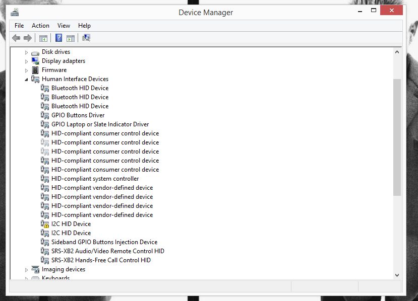Toggle the Show/Hide Action Pane toolbar icon
Image resolution: width=418 pixels, height=301 pixels.
coord(71,38)
